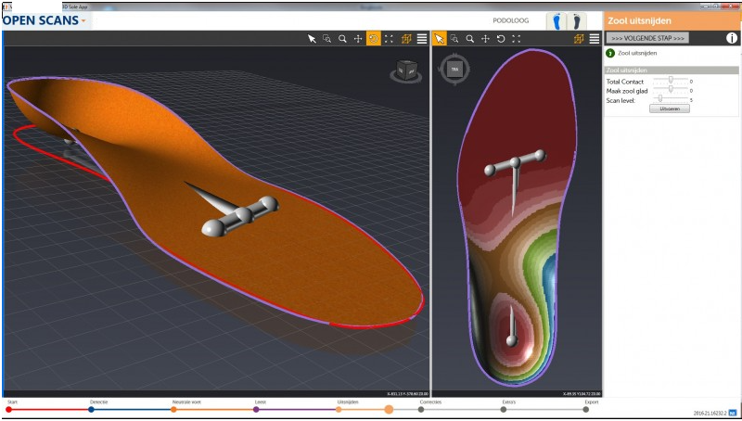The image size is (742, 421).
Task: Collapse the Zool uitsnijden section header
Action: pos(672,70)
